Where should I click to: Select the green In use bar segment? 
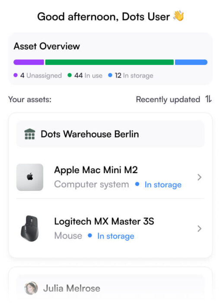[x=109, y=62]
